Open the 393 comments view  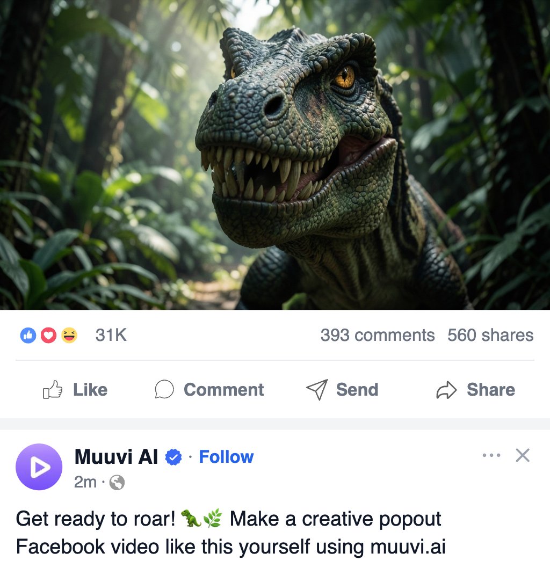pos(377,335)
